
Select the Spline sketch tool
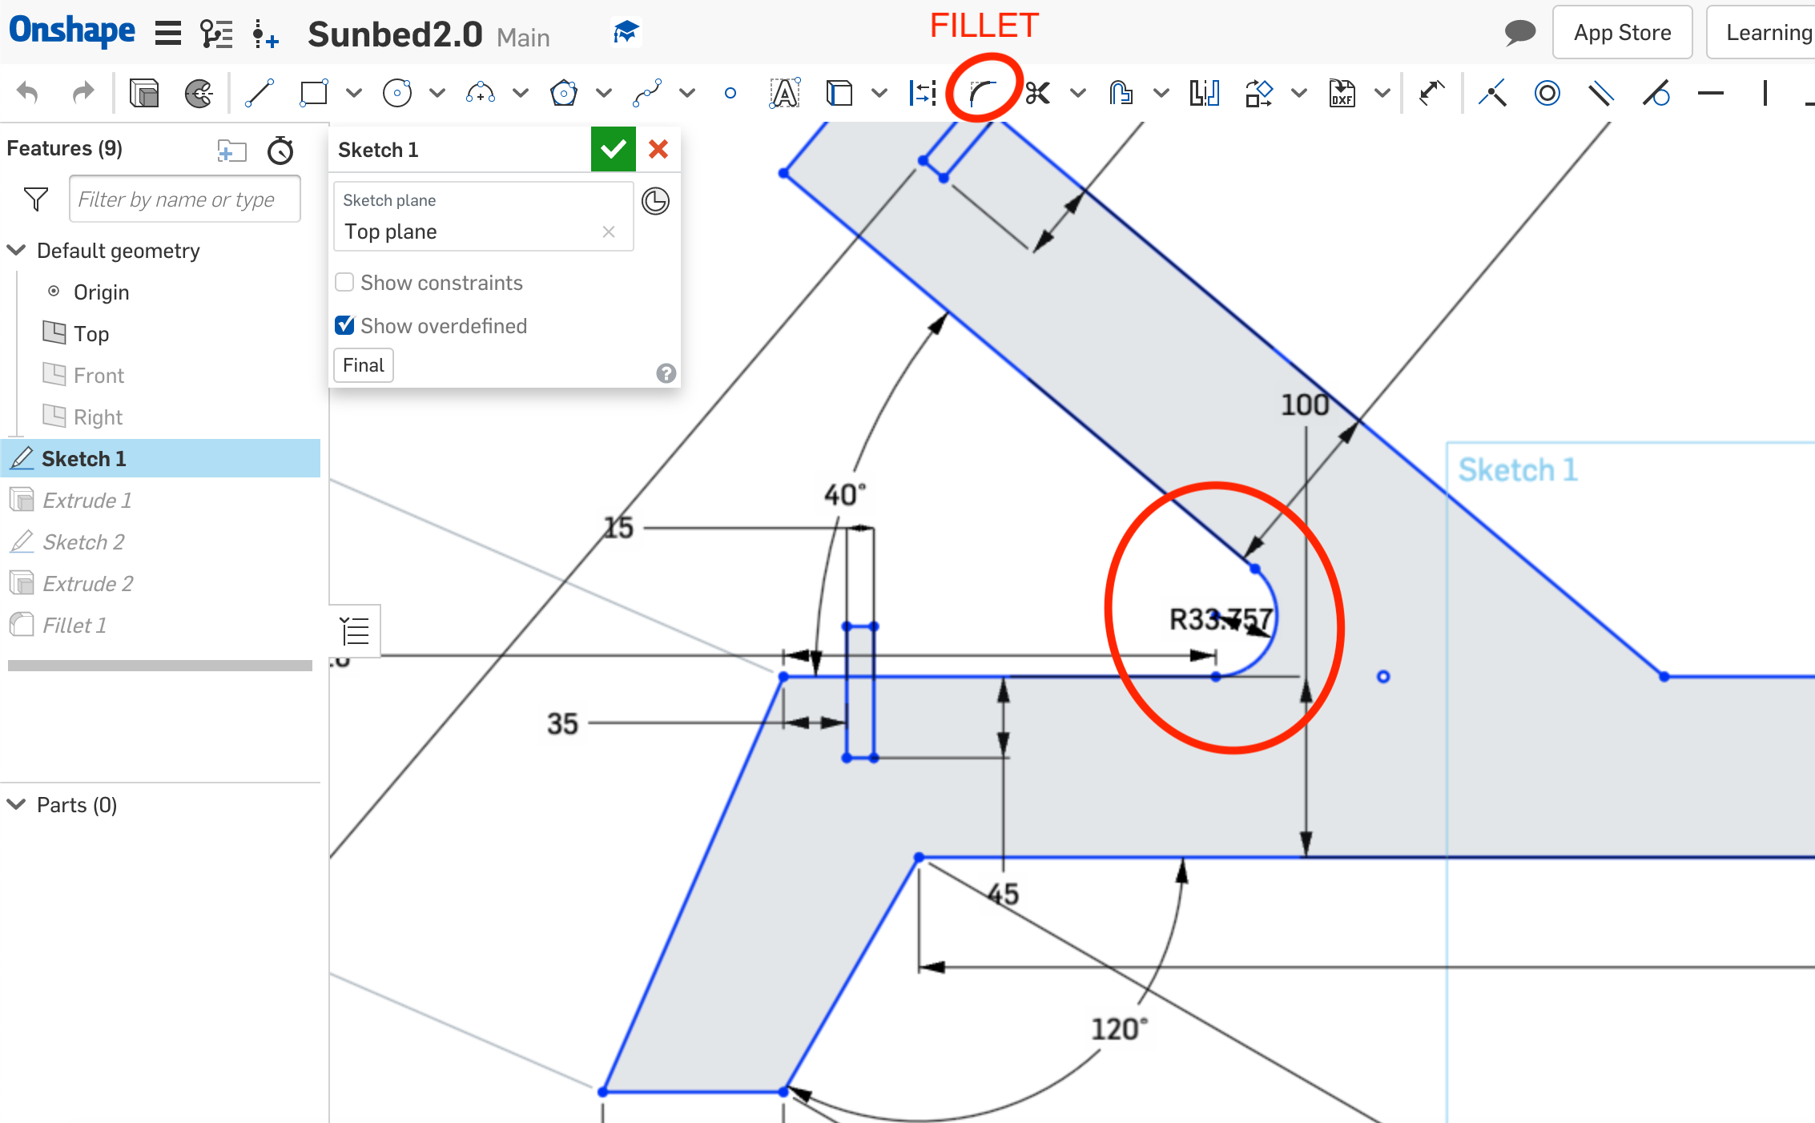click(647, 93)
